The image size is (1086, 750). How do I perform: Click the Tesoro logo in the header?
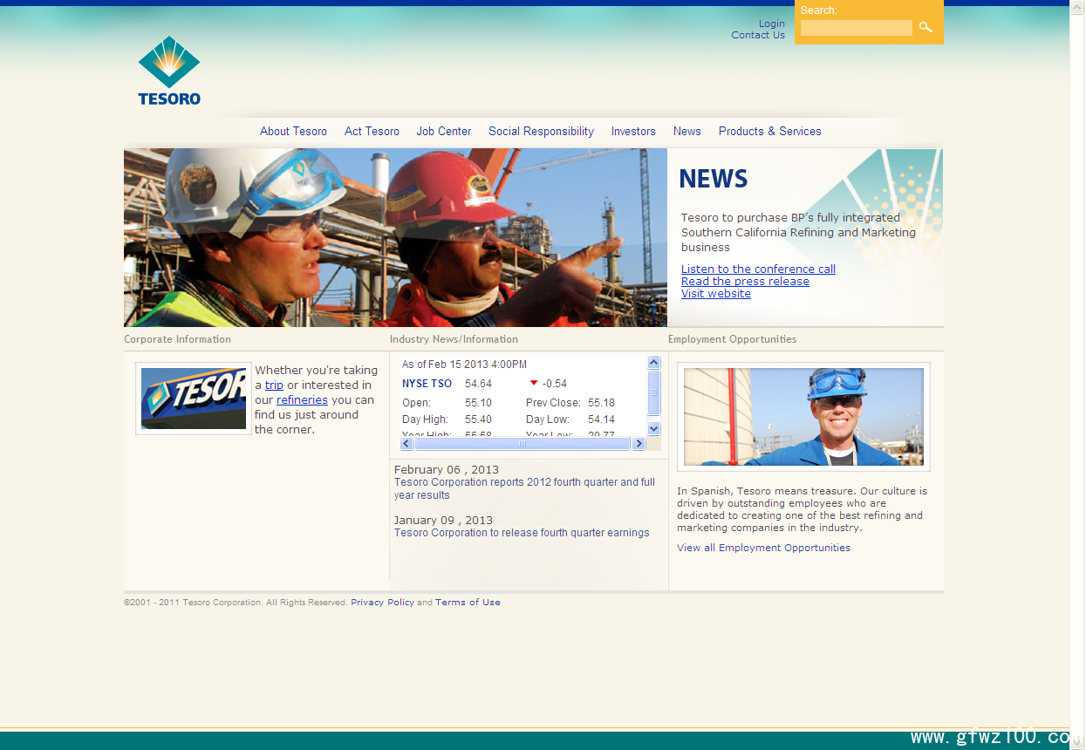(169, 71)
